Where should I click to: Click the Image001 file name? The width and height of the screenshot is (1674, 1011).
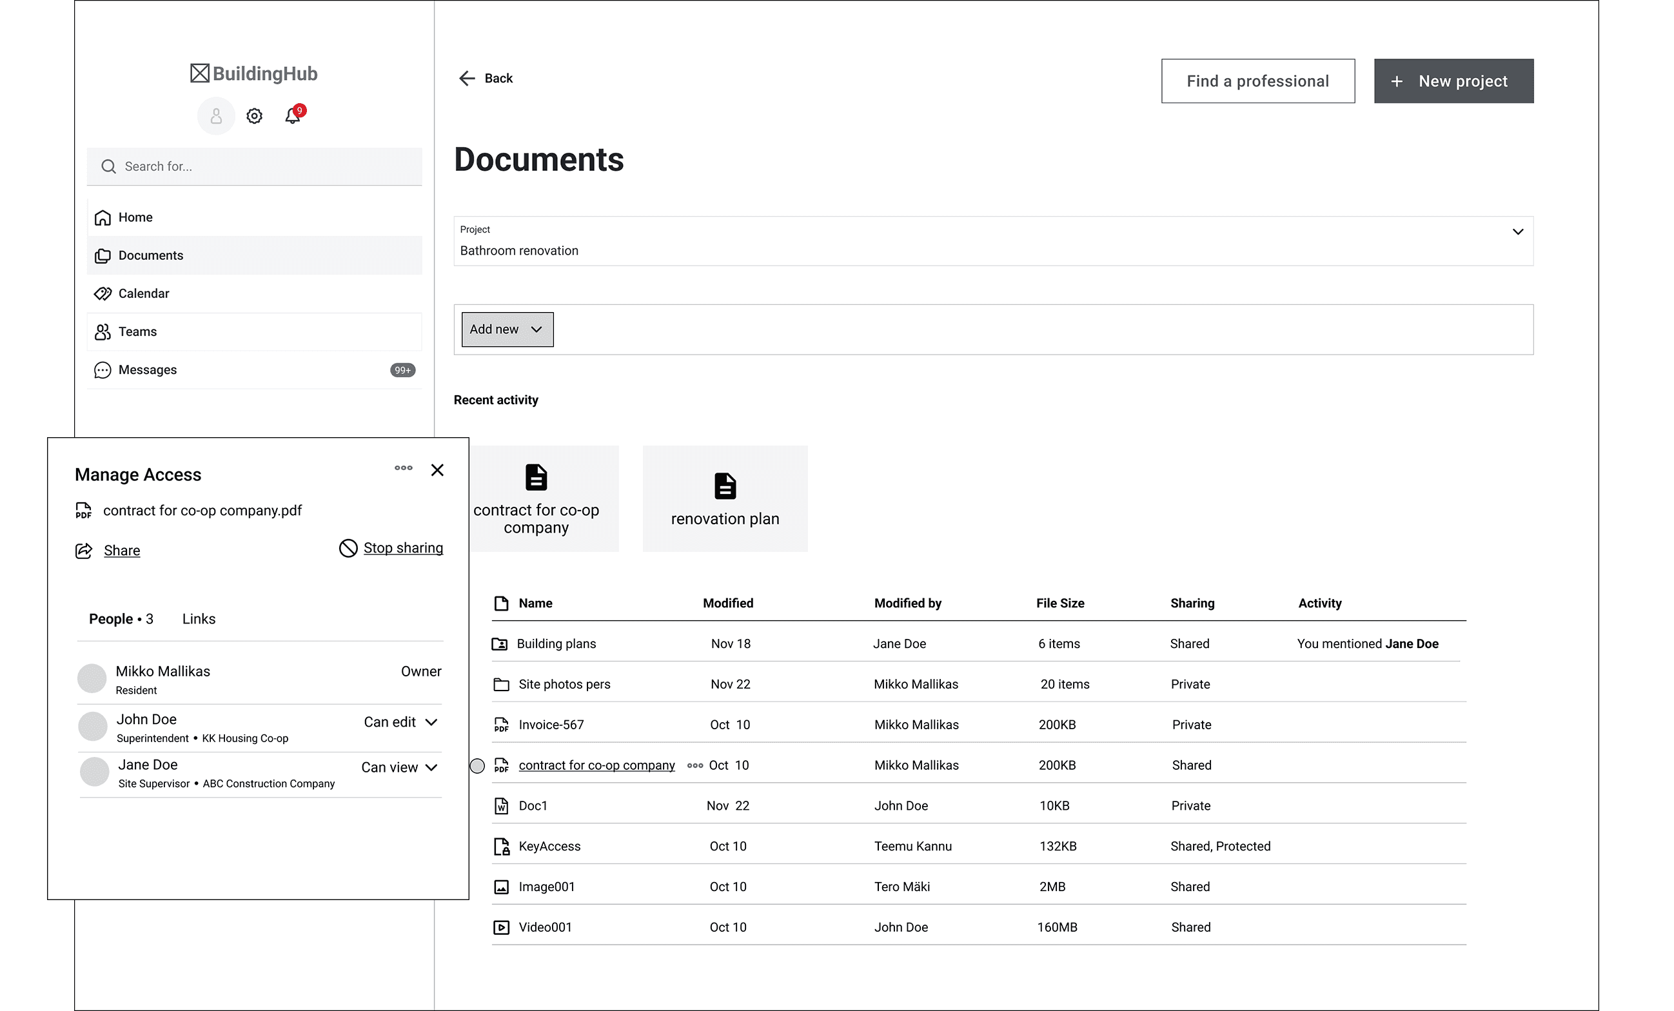click(x=546, y=887)
